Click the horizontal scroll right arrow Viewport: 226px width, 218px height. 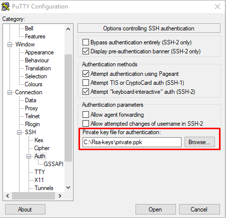(x=60, y=196)
